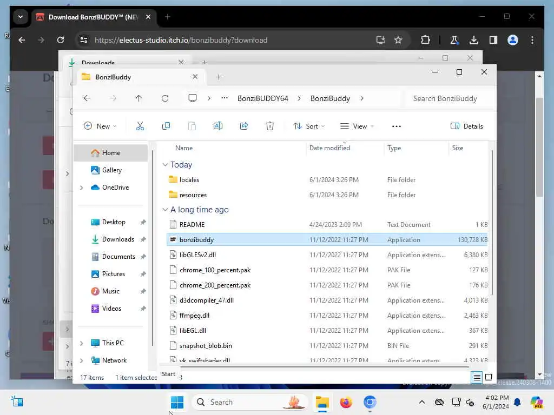
Task: Open a new Chrome tab
Action: tap(168, 17)
